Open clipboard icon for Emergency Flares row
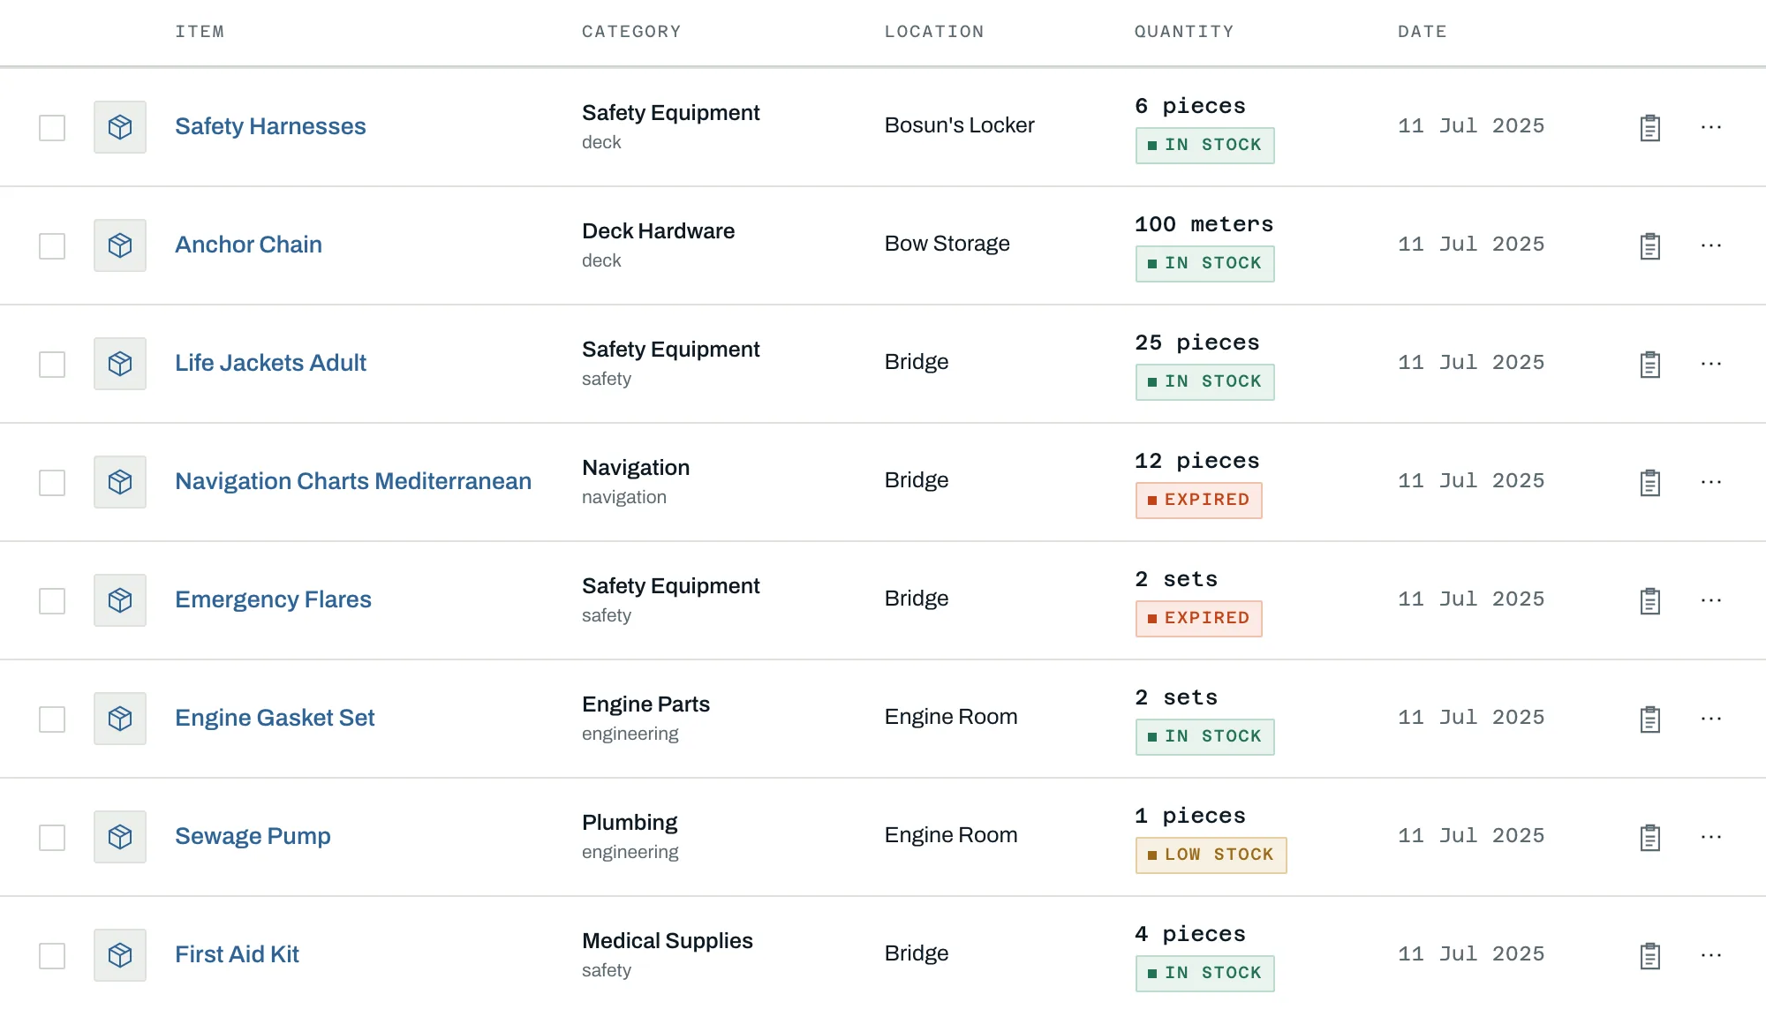 pos(1649,600)
